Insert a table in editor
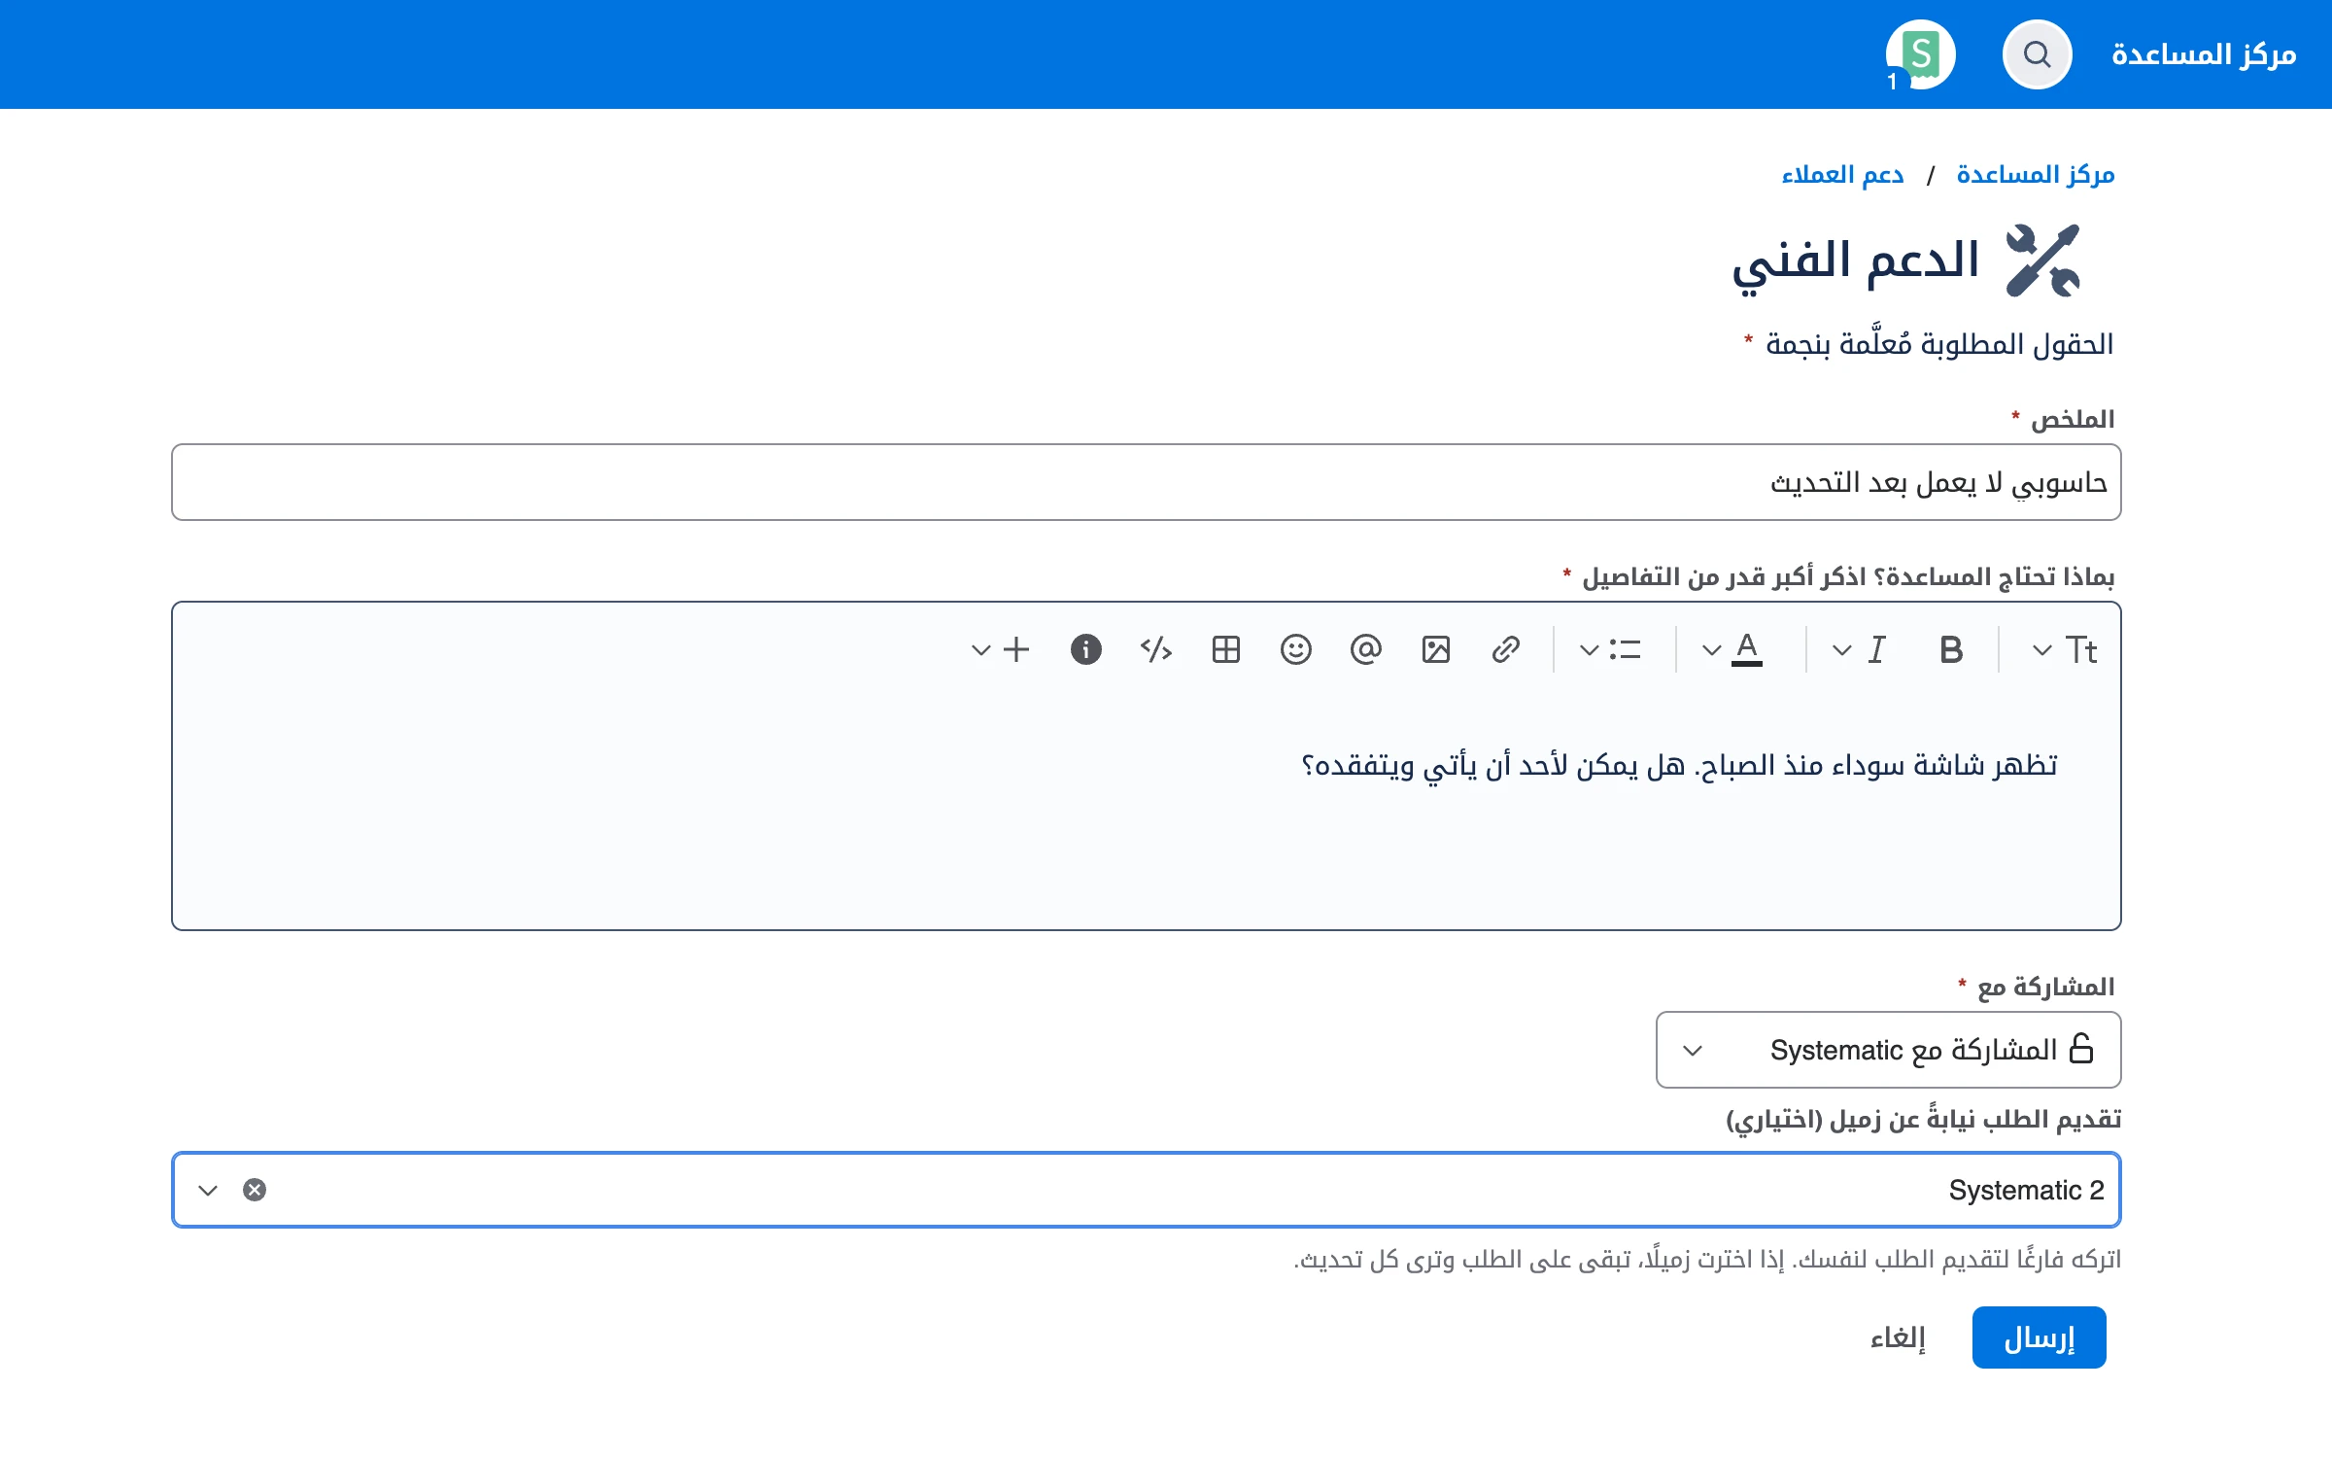The width and height of the screenshot is (2332, 1458). (1225, 649)
